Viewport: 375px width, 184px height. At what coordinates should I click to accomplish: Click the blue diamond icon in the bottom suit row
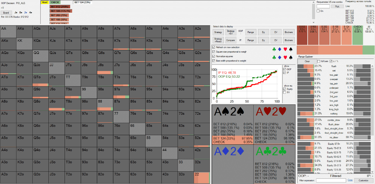click(280, 57)
